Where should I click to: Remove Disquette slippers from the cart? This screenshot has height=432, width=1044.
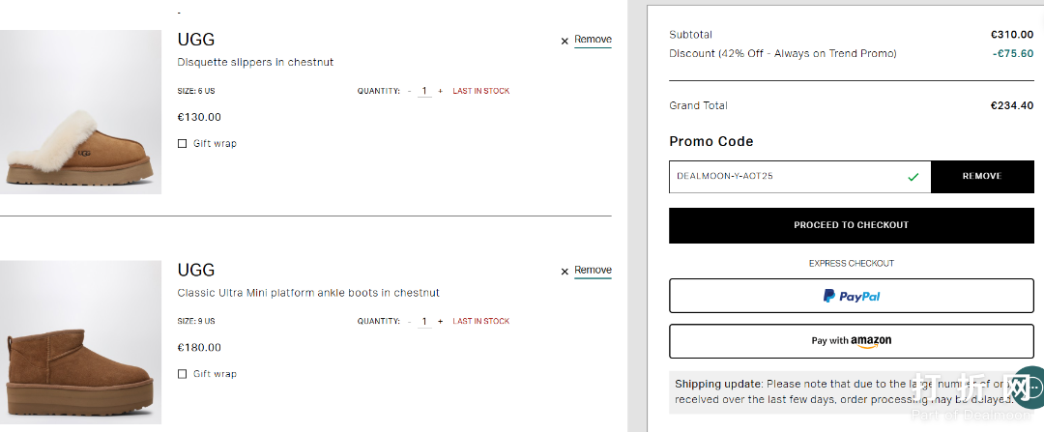click(x=593, y=40)
